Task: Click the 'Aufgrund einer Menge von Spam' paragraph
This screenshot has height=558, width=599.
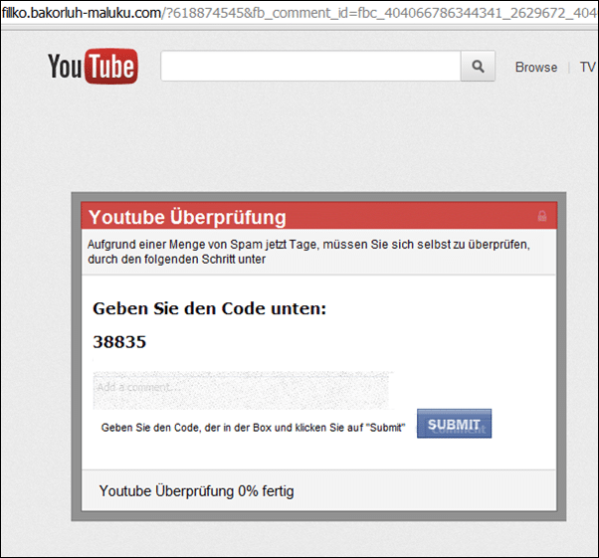Action: [x=308, y=252]
